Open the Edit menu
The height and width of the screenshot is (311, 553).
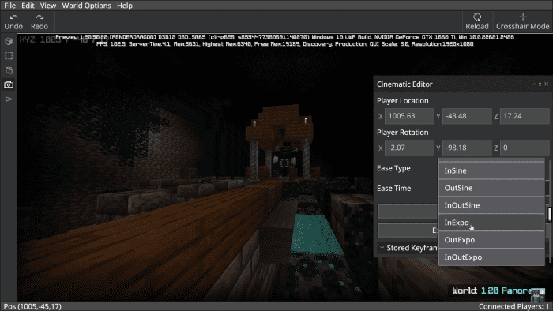pos(28,6)
